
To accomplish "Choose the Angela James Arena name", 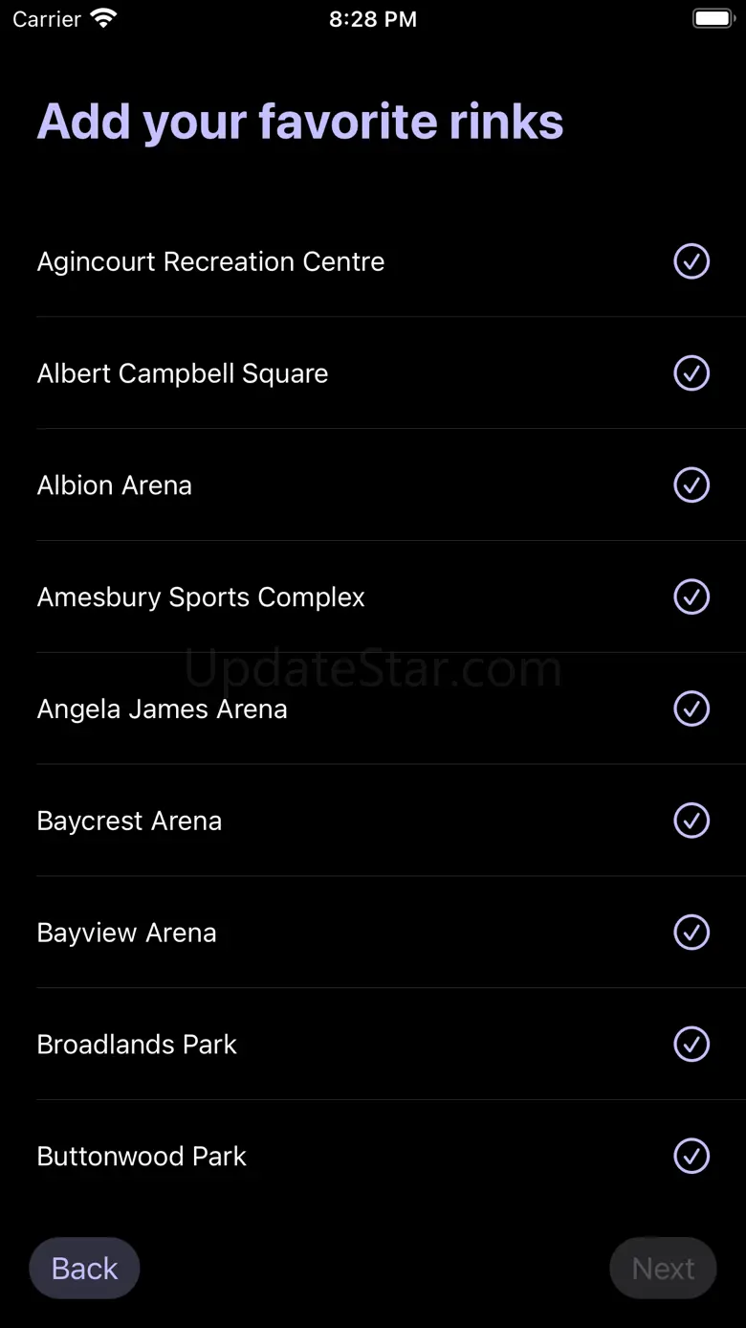I will pos(163,709).
